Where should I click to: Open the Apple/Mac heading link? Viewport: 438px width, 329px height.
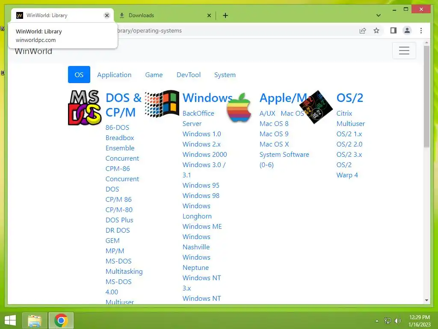pyautogui.click(x=283, y=98)
